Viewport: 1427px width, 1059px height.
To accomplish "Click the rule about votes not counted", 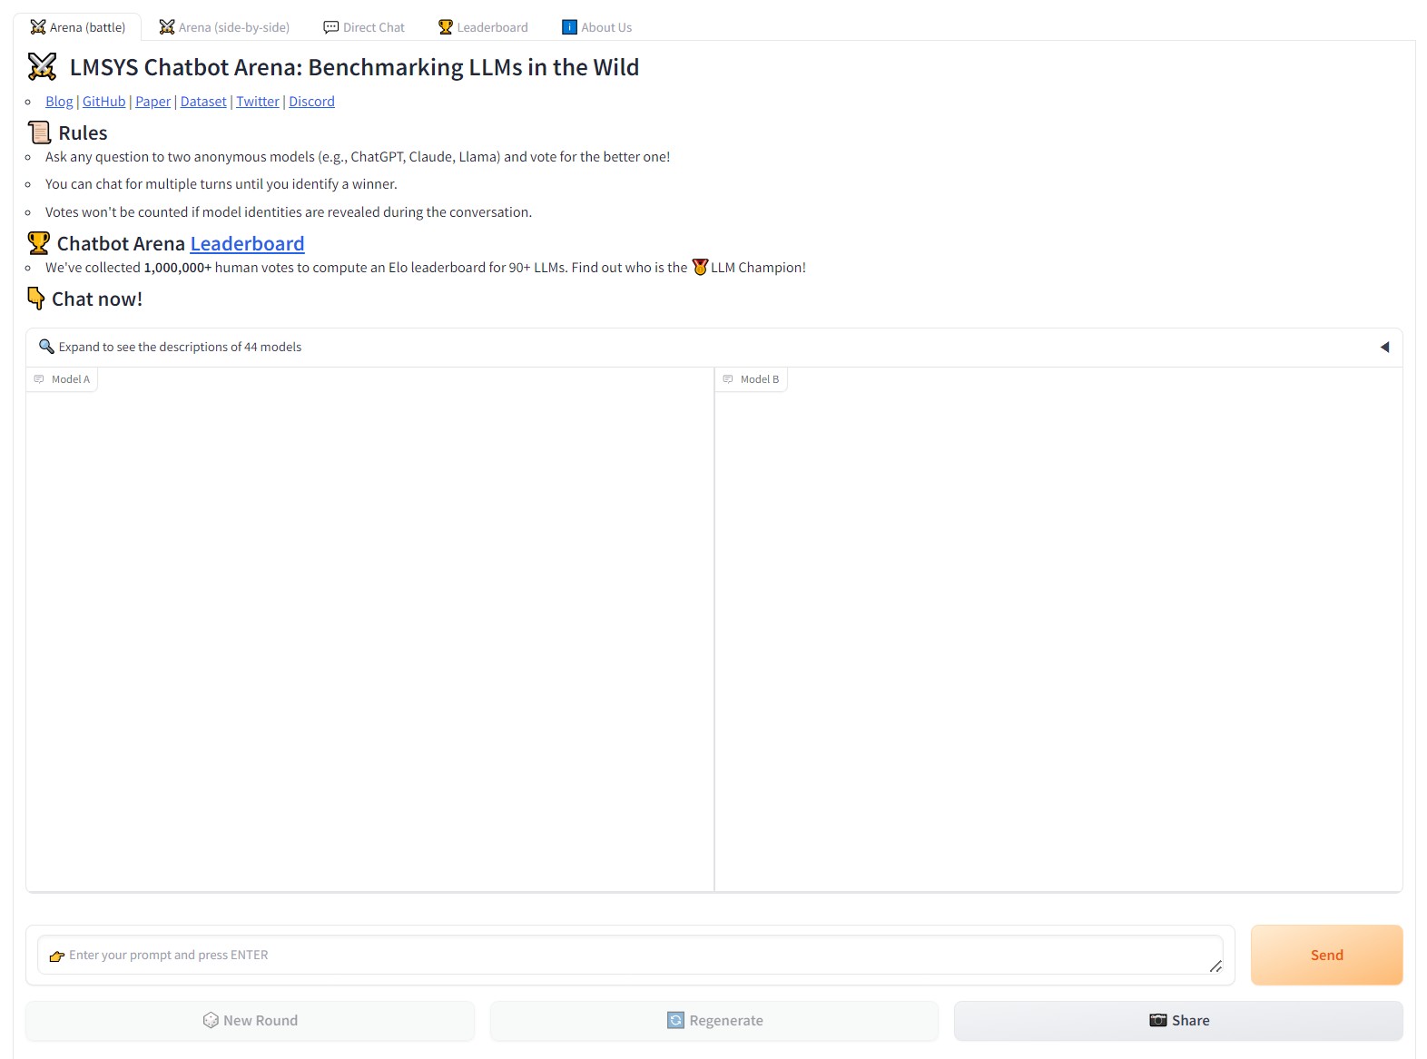I will click(x=289, y=212).
